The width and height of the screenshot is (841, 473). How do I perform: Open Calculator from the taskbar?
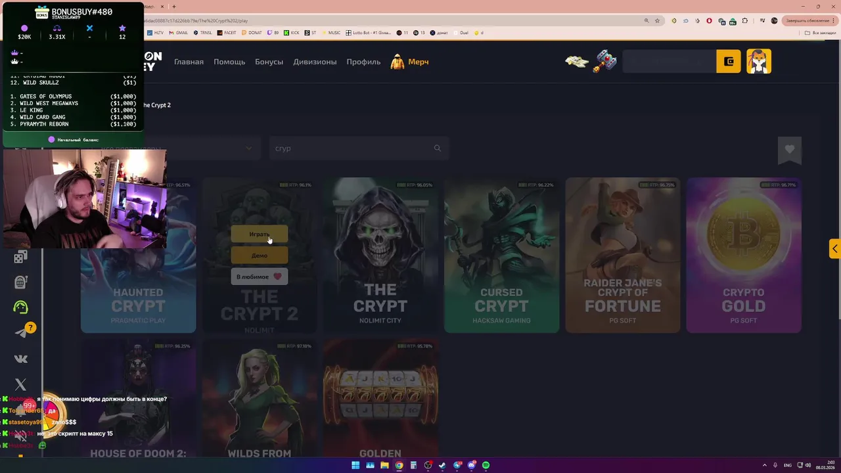(413, 465)
